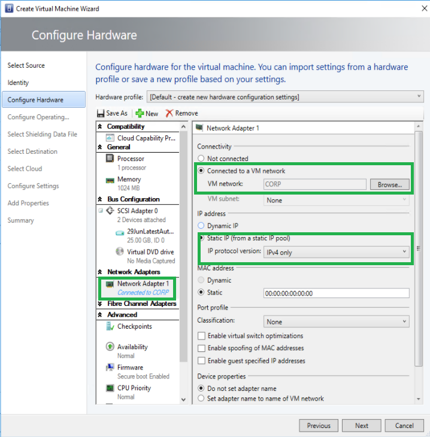
Task: Go to Select Shielding Data File step
Action: click(42, 134)
